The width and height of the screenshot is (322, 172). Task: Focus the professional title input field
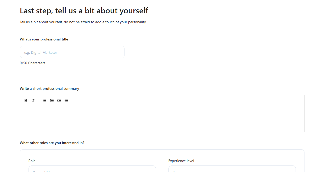pos(72,52)
